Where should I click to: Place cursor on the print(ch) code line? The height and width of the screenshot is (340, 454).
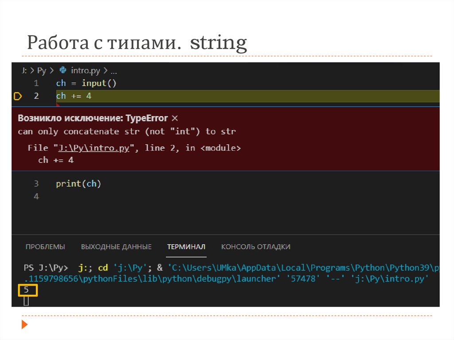pyautogui.click(x=78, y=184)
